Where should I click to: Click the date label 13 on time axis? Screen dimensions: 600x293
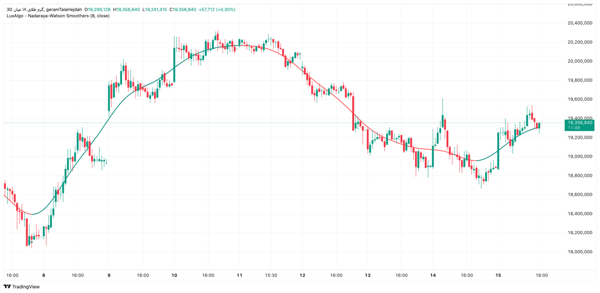[x=367, y=275]
